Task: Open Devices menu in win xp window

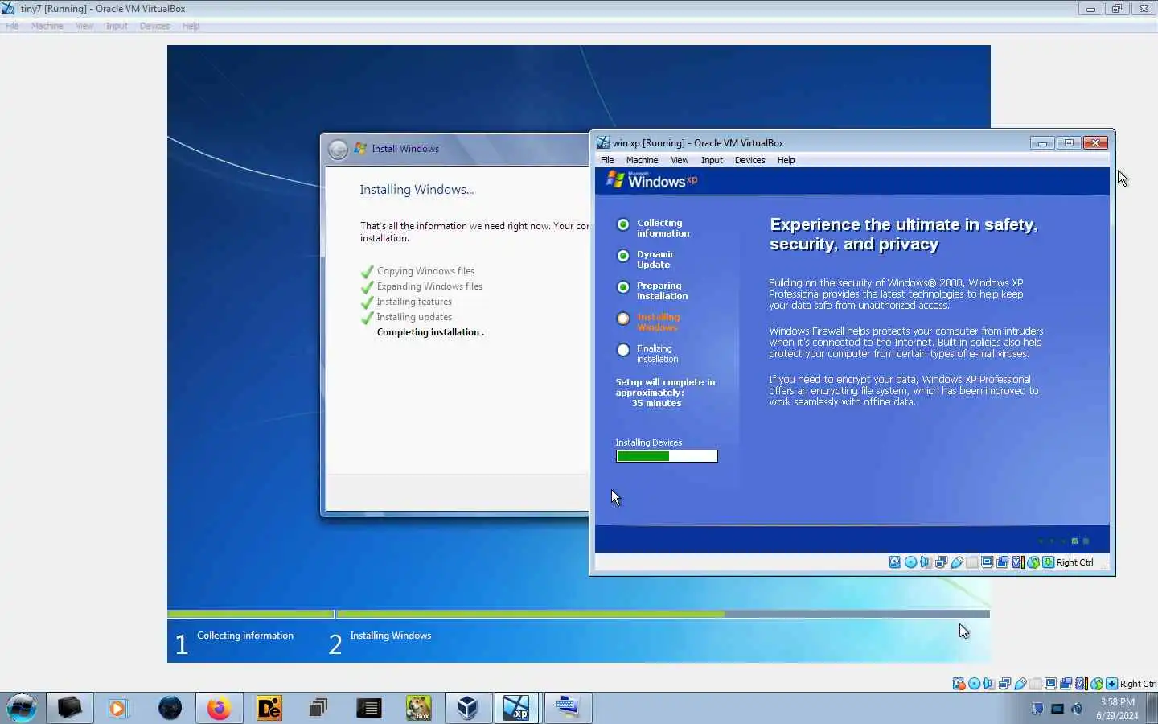Action: pyautogui.click(x=749, y=160)
